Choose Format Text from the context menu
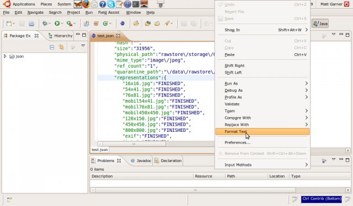 263,132
